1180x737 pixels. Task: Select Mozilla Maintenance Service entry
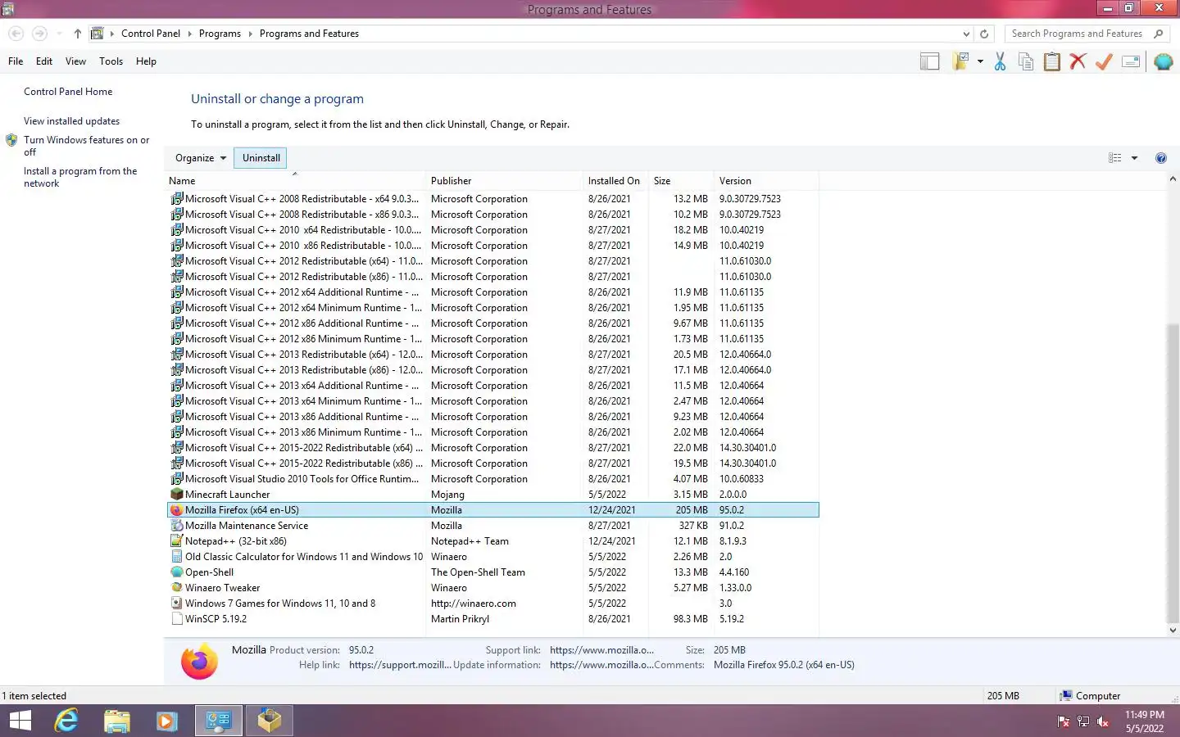493,526
